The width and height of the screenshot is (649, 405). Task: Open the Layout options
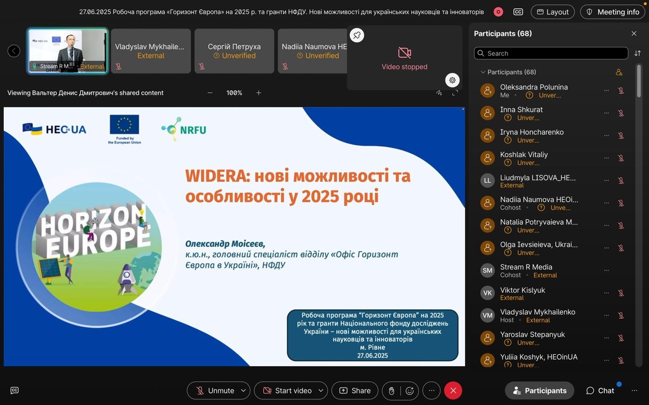click(553, 12)
